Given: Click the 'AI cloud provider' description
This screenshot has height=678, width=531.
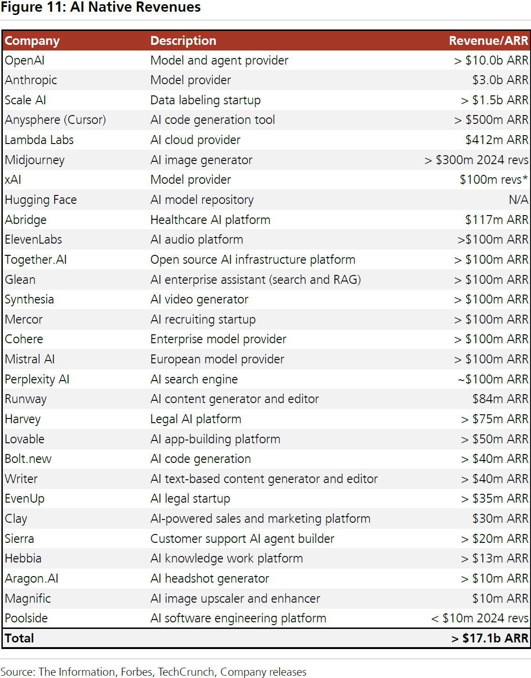Looking at the screenshot, I should 195,140.
